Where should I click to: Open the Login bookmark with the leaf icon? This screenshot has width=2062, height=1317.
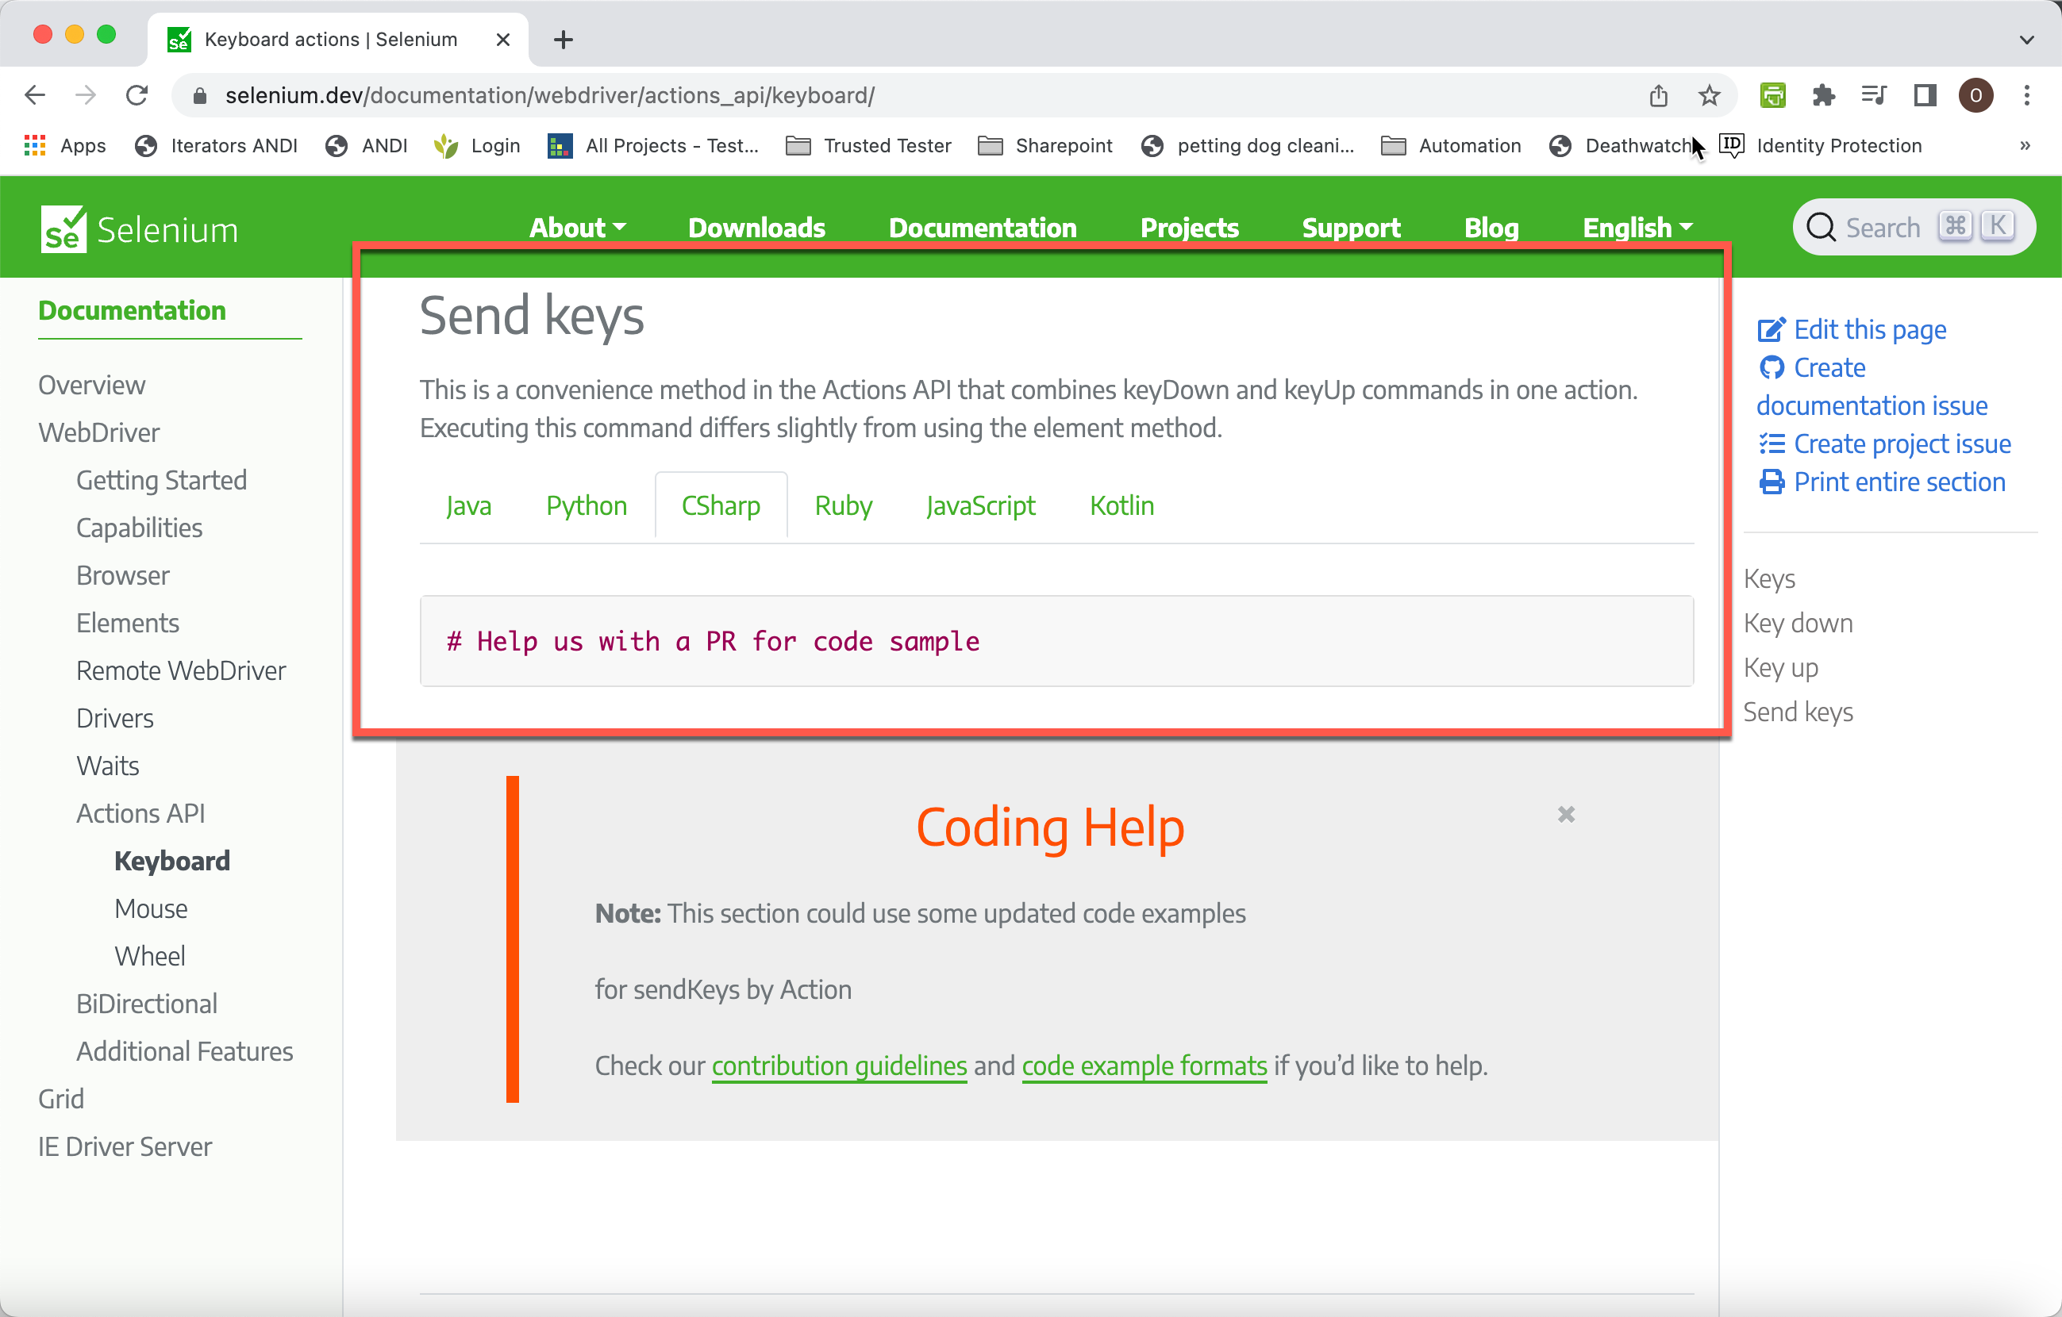click(476, 145)
